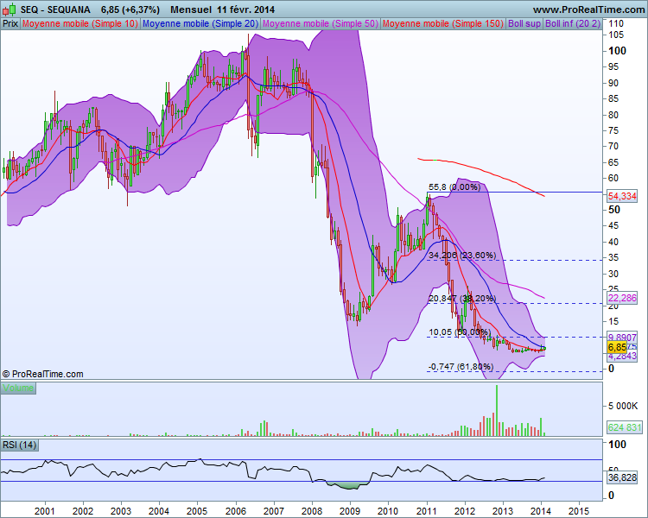Click the 22,286 moving average value tag
Viewport: 648px width, 518px height.
(622, 298)
